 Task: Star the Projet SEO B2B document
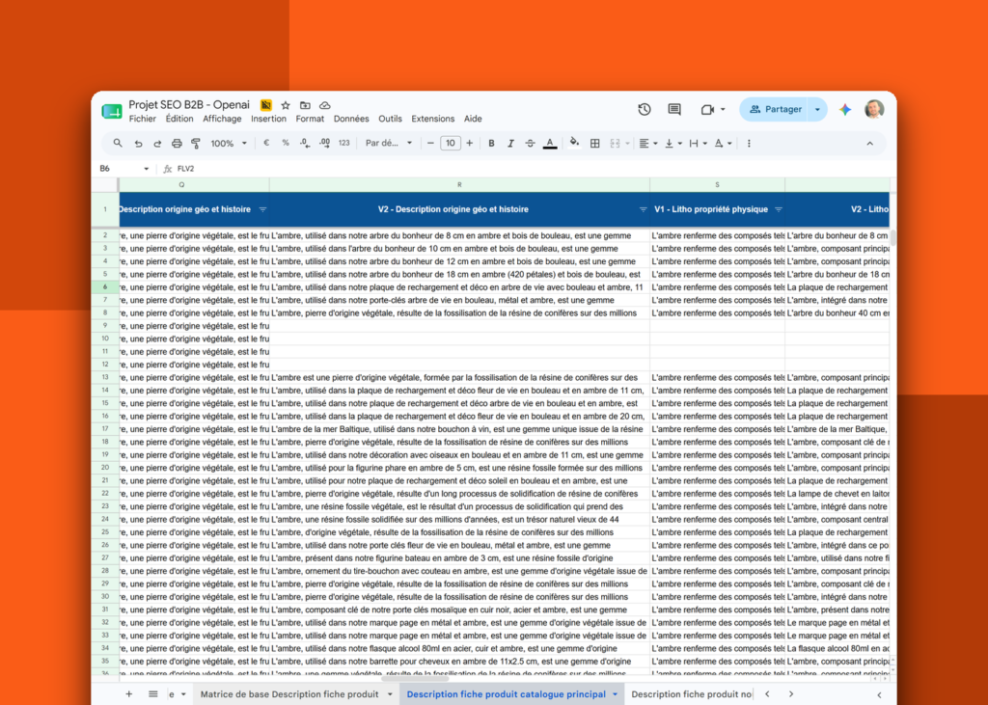286,105
